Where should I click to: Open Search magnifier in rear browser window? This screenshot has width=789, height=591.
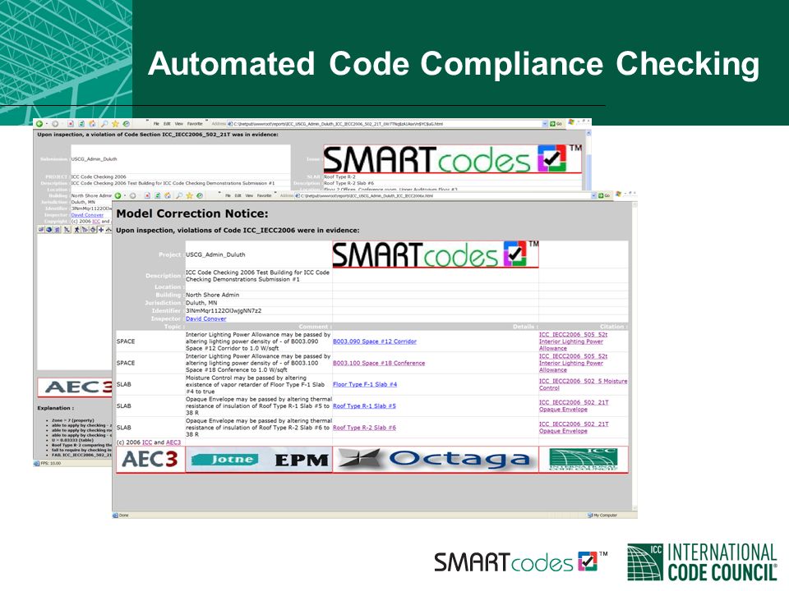point(104,124)
